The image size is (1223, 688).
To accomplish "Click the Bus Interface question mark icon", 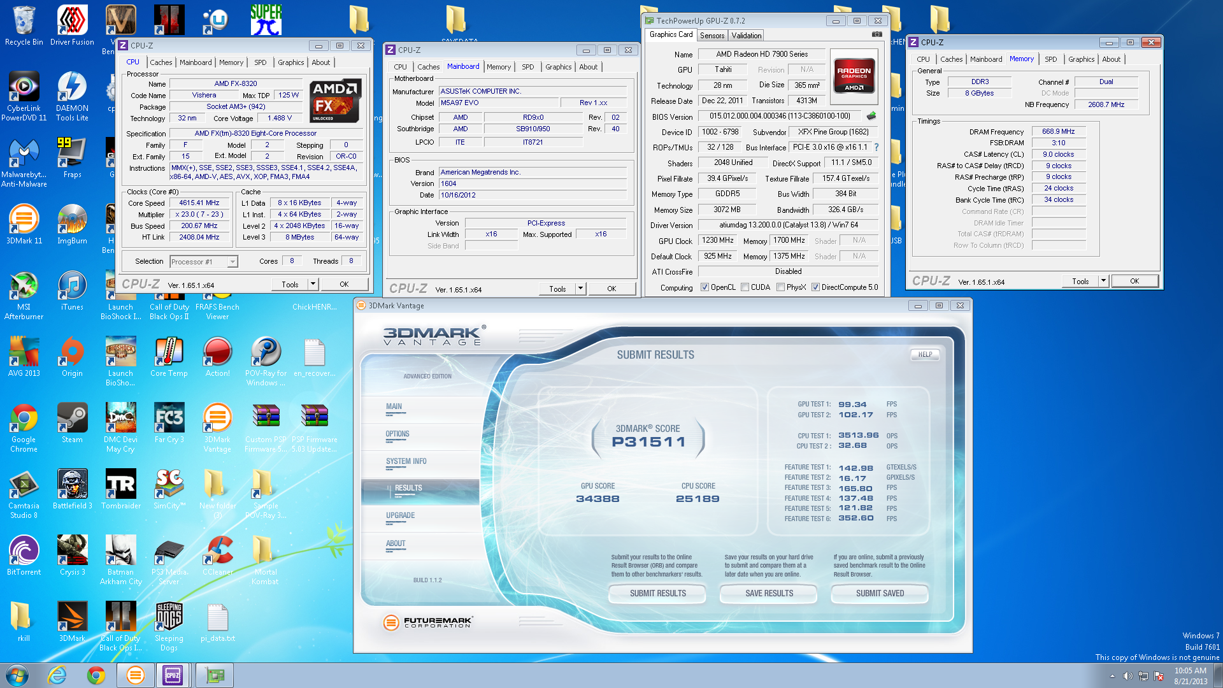I will coord(876,147).
